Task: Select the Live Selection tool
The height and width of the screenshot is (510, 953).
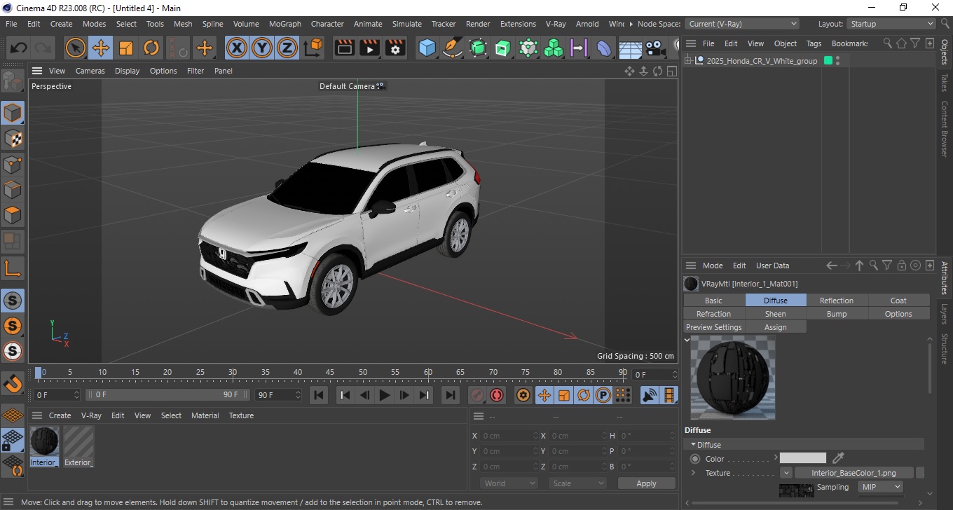Action: pyautogui.click(x=75, y=48)
